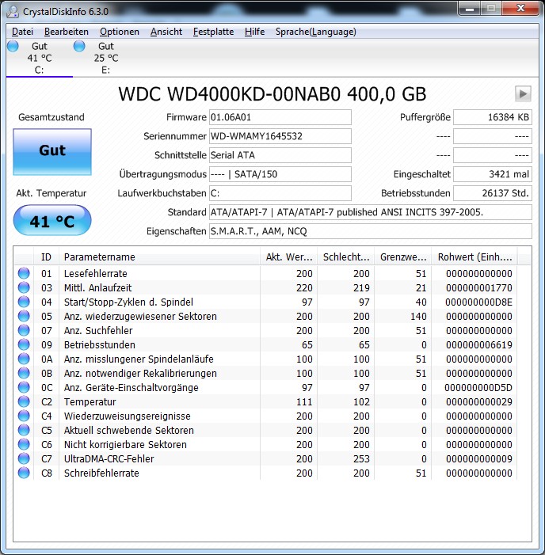Click the Akt. Wer... column header
Image resolution: width=545 pixels, height=555 pixels.
289,257
